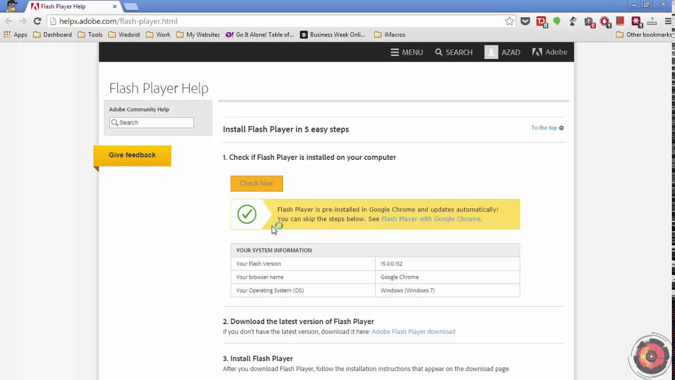The width and height of the screenshot is (675, 380).
Task: Click the user avatar icon next to AZAD
Action: [x=491, y=52]
